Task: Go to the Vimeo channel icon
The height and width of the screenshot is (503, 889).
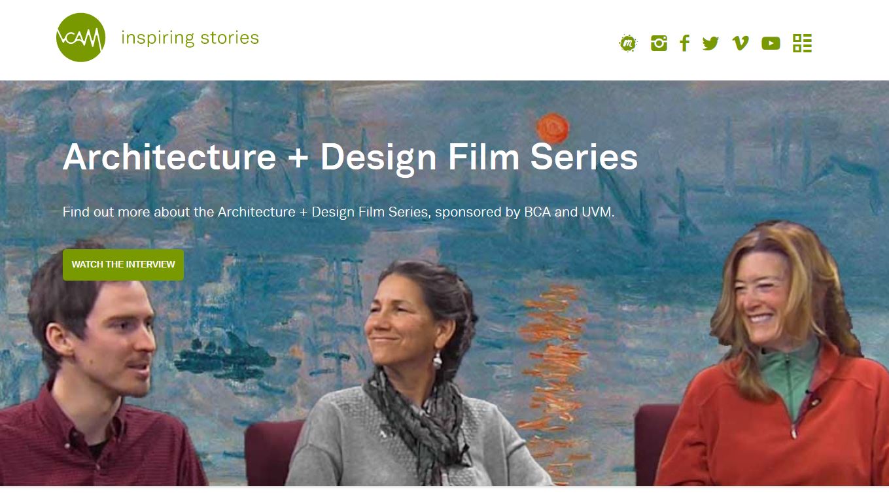Action: coord(740,43)
